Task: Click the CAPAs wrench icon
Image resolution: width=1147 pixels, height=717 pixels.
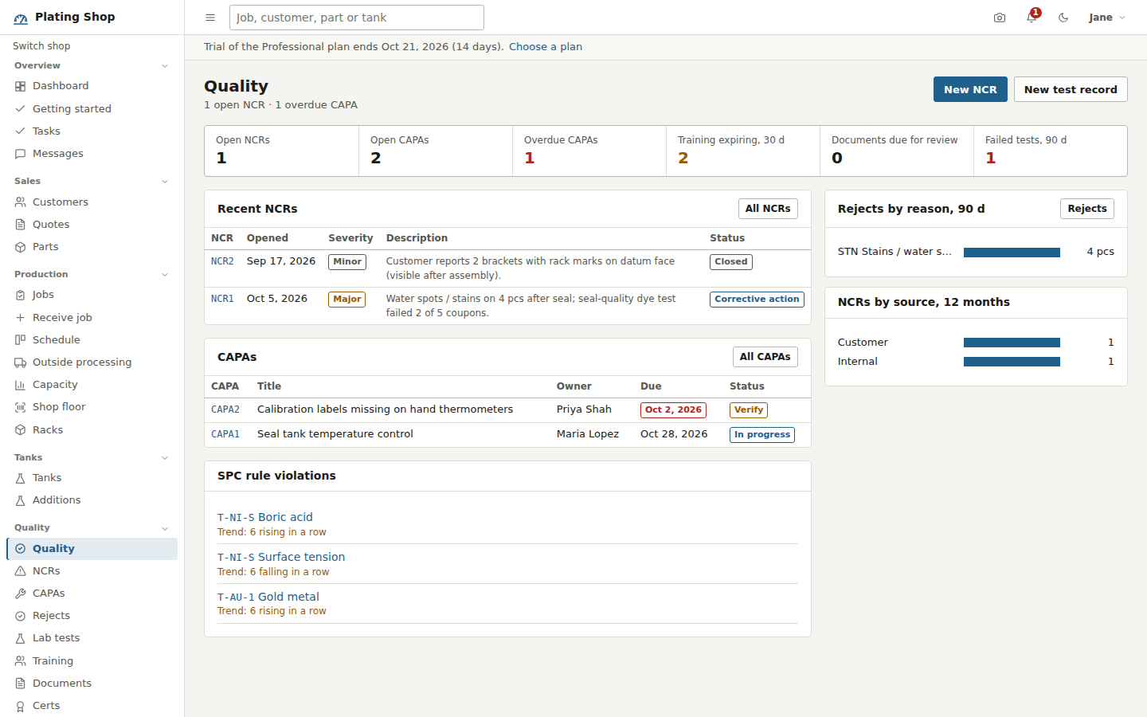Action: (21, 594)
